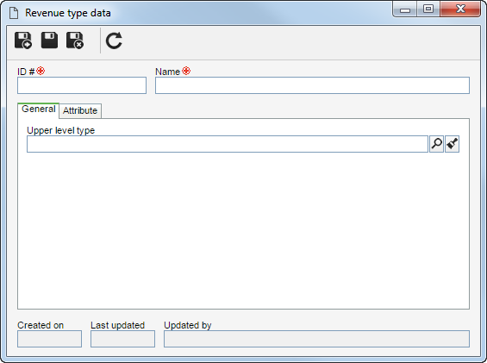Click the Save and Exit disk icon
Screen dimensions: 487x363
pos(75,41)
